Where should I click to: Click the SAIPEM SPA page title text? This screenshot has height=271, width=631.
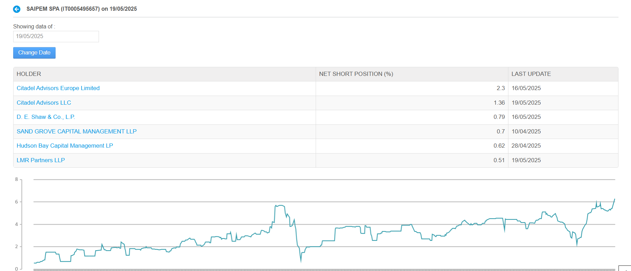click(82, 9)
